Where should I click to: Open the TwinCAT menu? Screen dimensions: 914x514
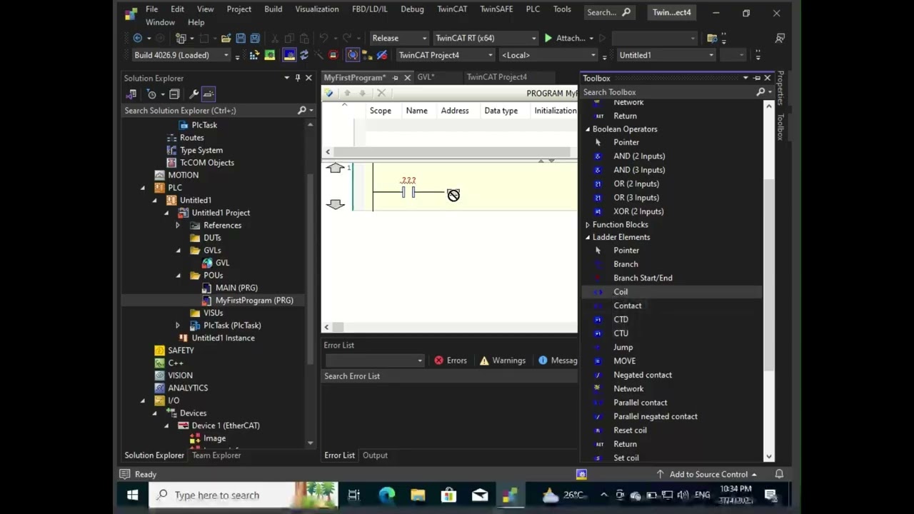452,9
